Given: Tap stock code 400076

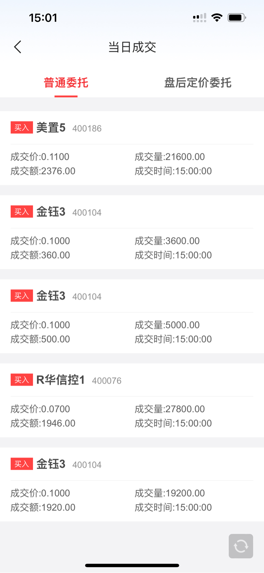Looking at the screenshot, I should (x=107, y=381).
